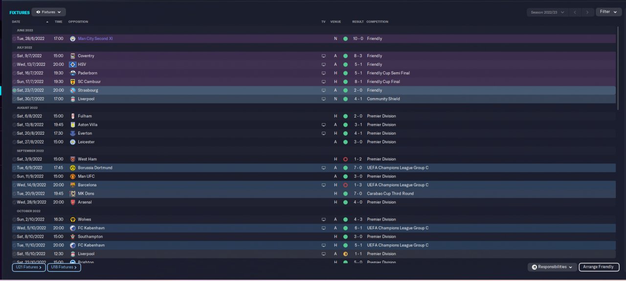Open the Season 2022/23 selector
The width and height of the screenshot is (626, 281).
pyautogui.click(x=547, y=12)
